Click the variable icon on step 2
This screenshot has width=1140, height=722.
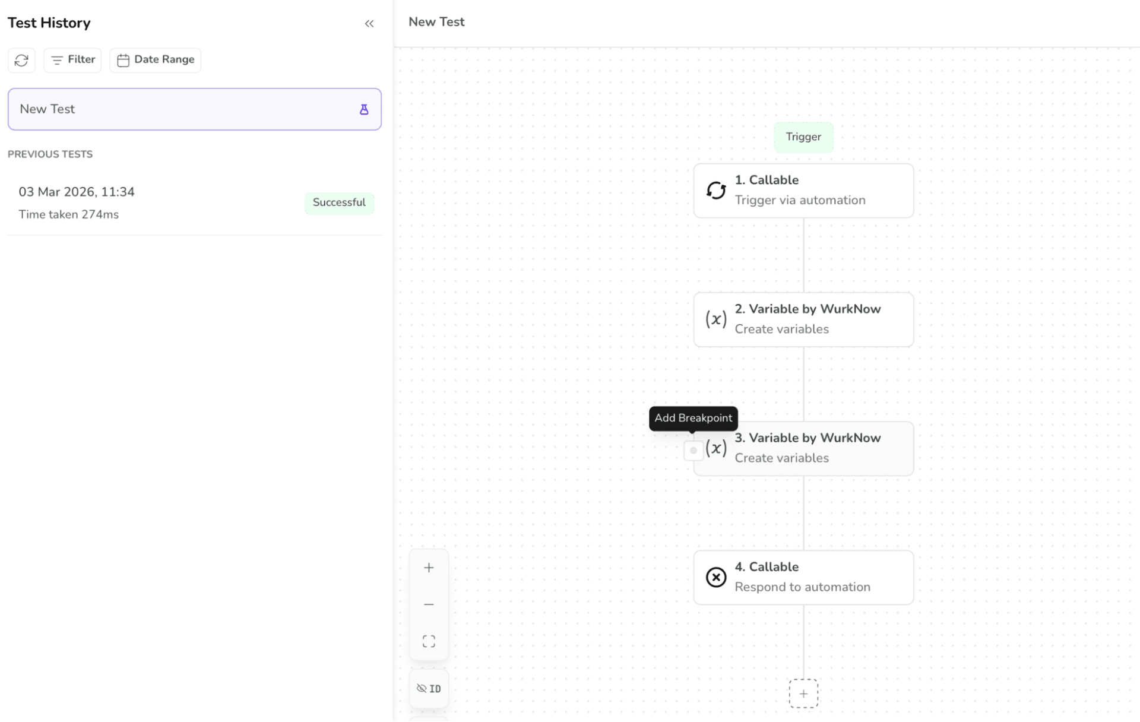pos(716,319)
